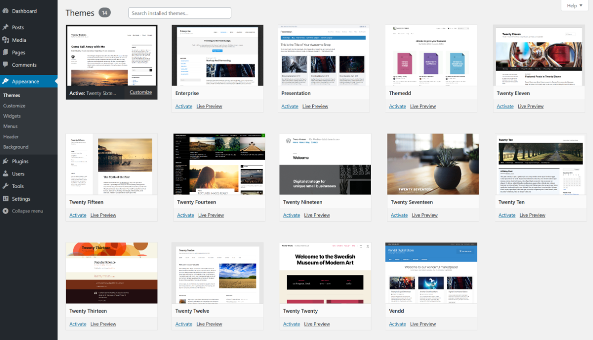Live Preview the Twenty Twelve theme

click(210, 324)
